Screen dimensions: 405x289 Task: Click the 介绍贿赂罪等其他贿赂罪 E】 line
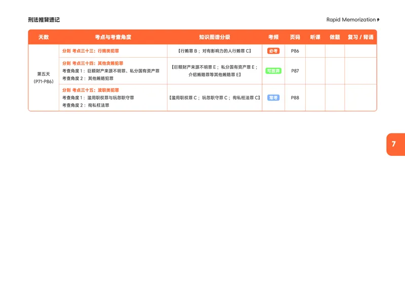tap(215, 74)
